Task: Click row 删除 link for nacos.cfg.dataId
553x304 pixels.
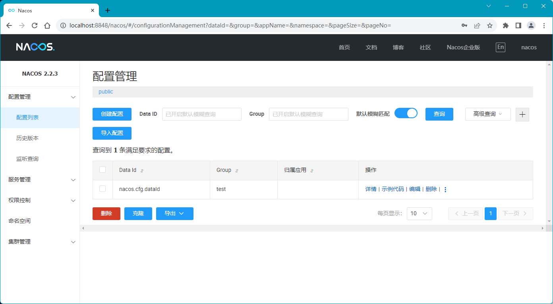Action: [431, 189]
